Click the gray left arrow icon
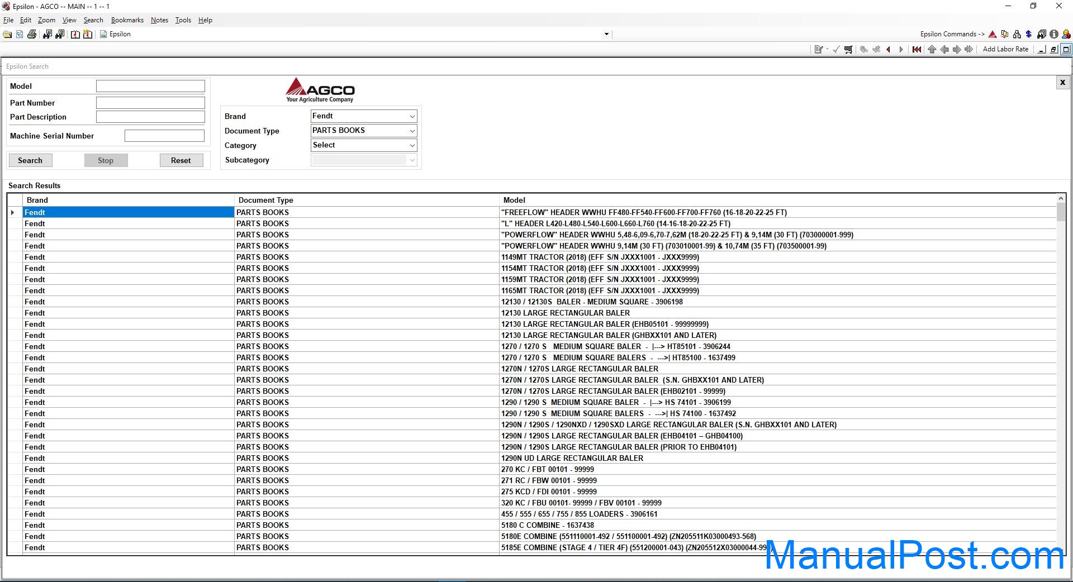Image resolution: width=1073 pixels, height=582 pixels. pyautogui.click(x=944, y=50)
